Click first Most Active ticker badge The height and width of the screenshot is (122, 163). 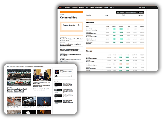pos(58,84)
